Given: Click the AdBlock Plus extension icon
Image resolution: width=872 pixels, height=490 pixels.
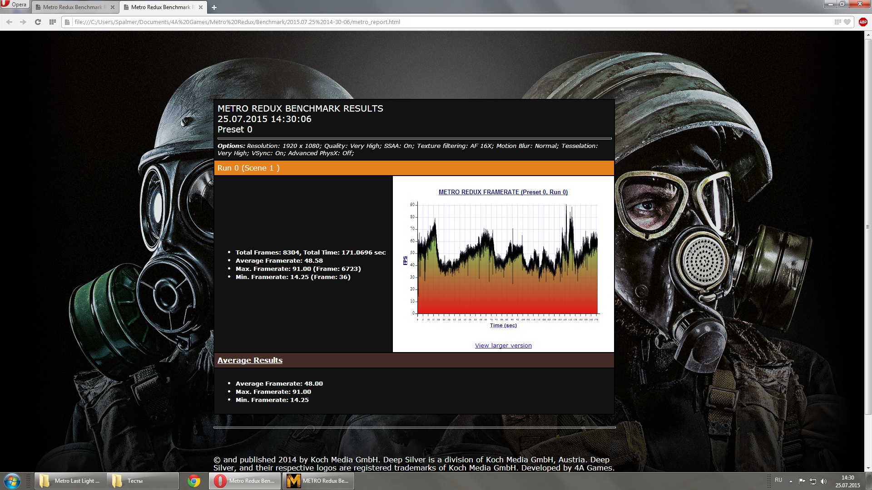Looking at the screenshot, I should click(863, 22).
